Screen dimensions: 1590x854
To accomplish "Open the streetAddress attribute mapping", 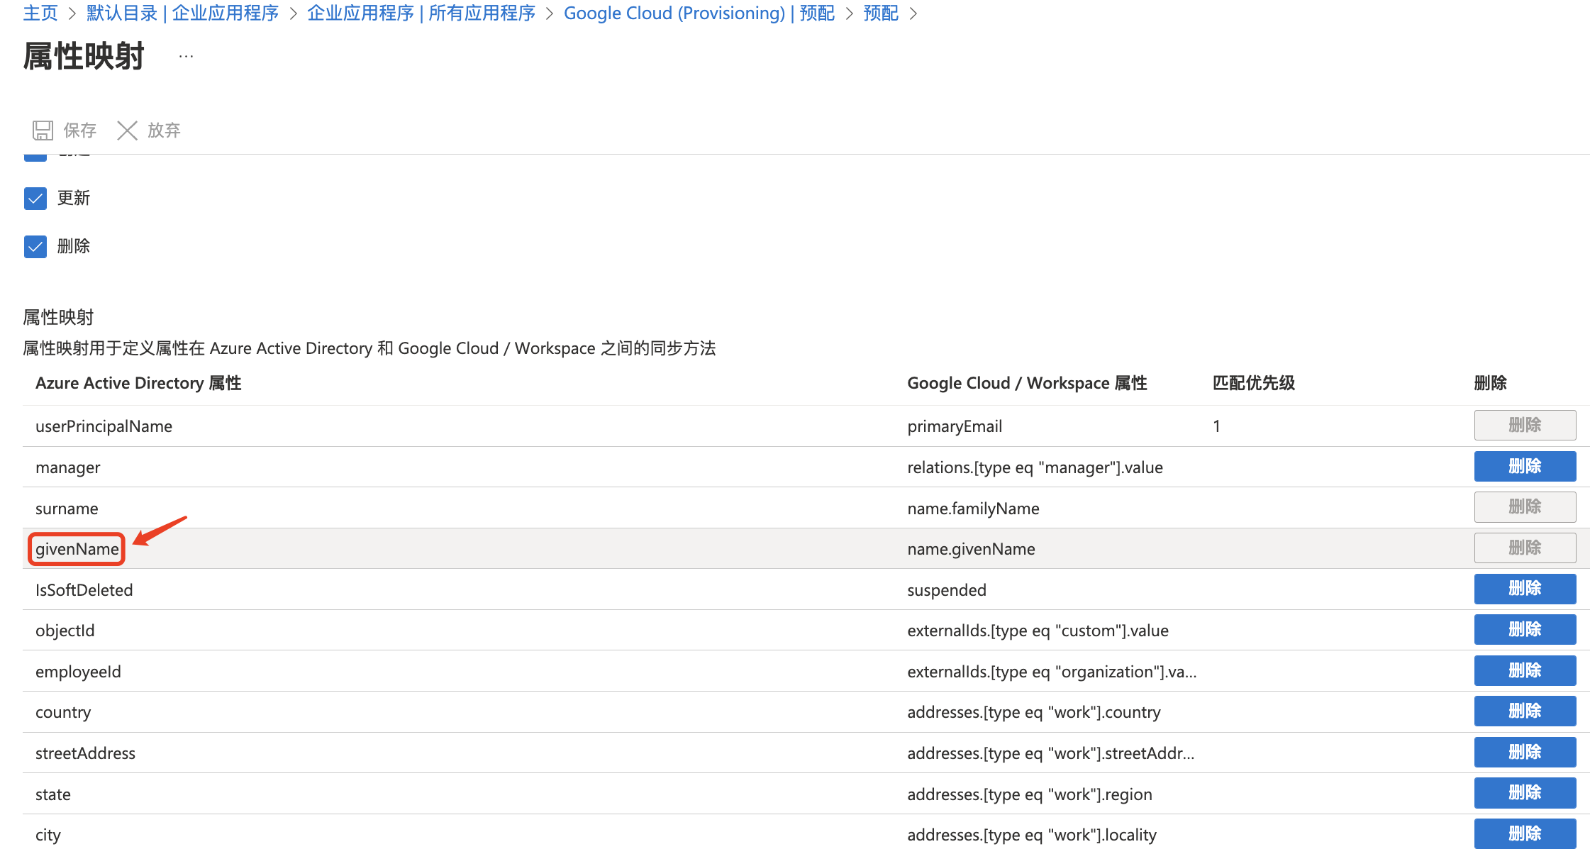I will tap(85, 753).
